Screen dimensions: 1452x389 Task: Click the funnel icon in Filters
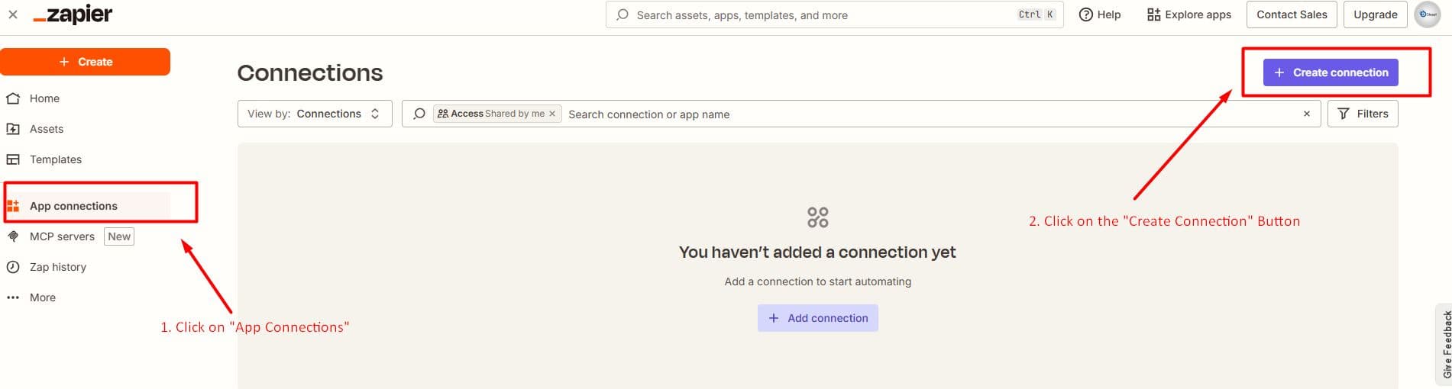(1344, 114)
